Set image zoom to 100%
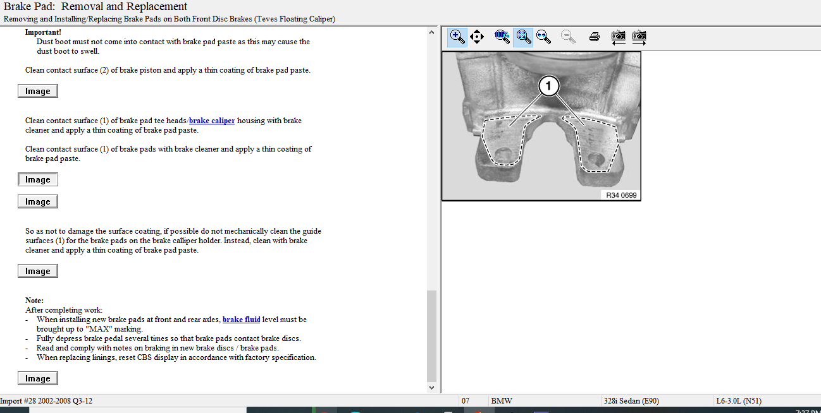 click(502, 37)
